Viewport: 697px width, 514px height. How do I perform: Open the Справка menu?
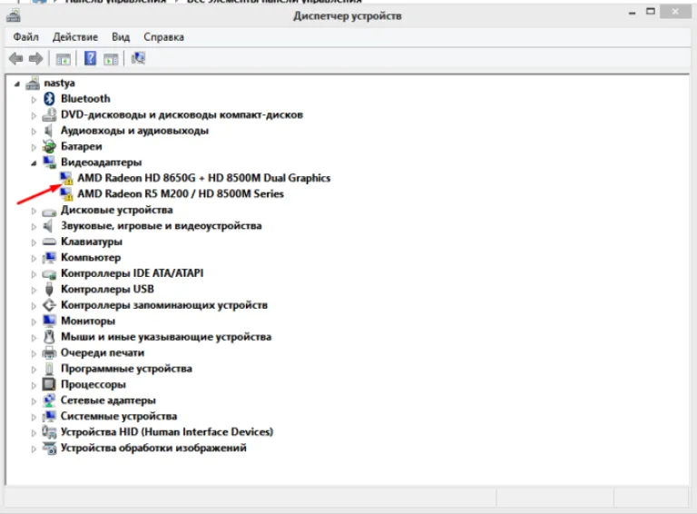[x=163, y=37]
